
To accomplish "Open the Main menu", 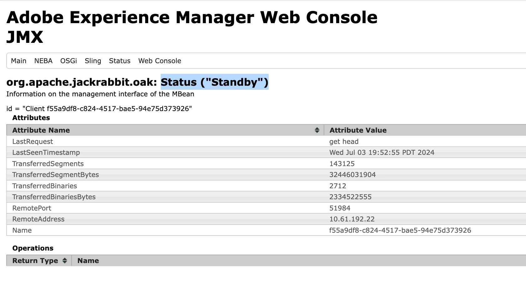I will click(19, 61).
